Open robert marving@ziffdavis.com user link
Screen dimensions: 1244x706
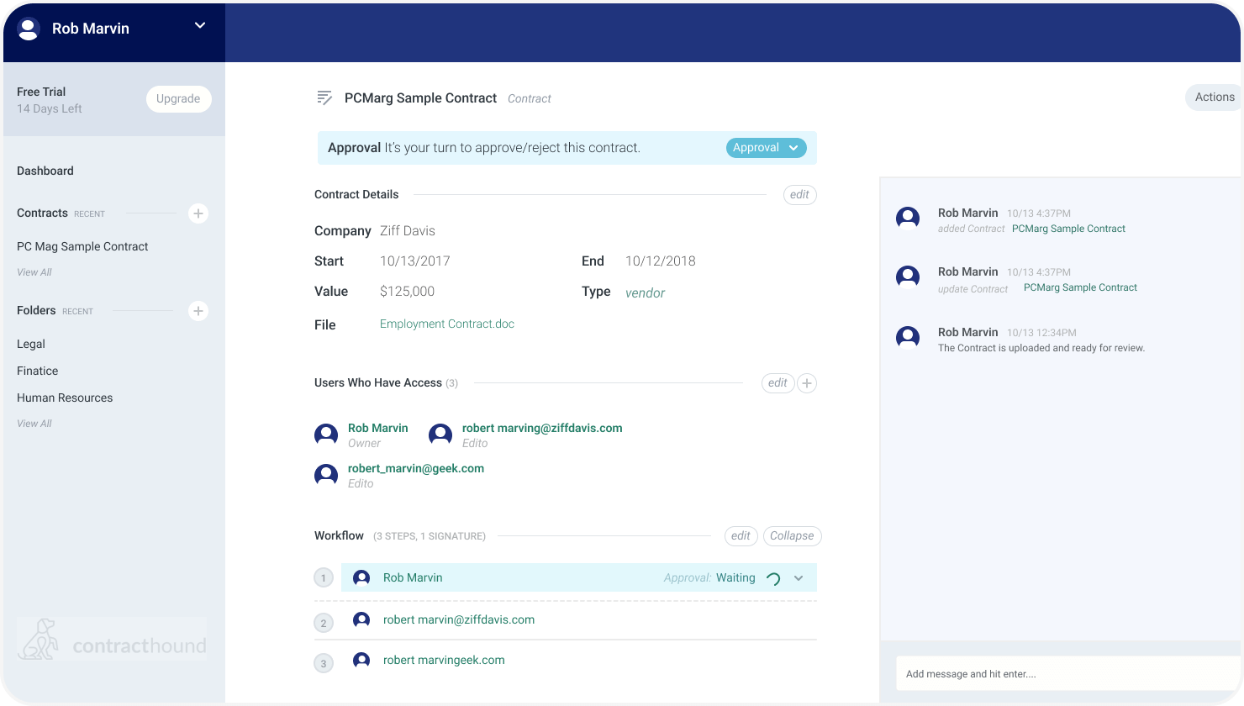(x=542, y=428)
